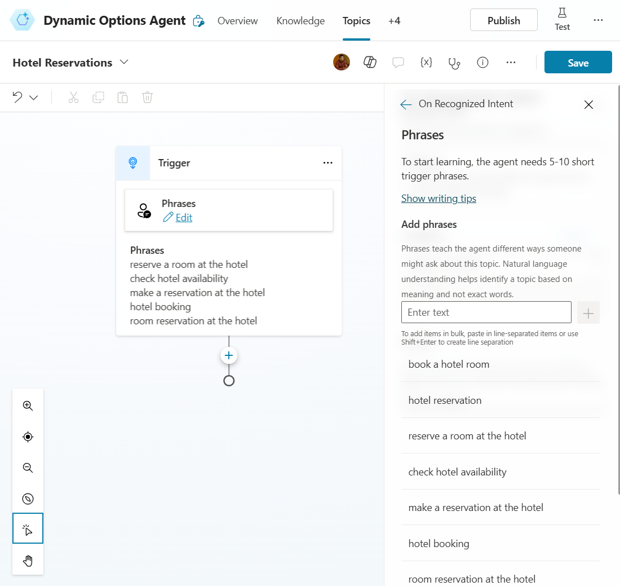Close the On Recognized Intent panel
620x586 pixels.
(x=588, y=104)
